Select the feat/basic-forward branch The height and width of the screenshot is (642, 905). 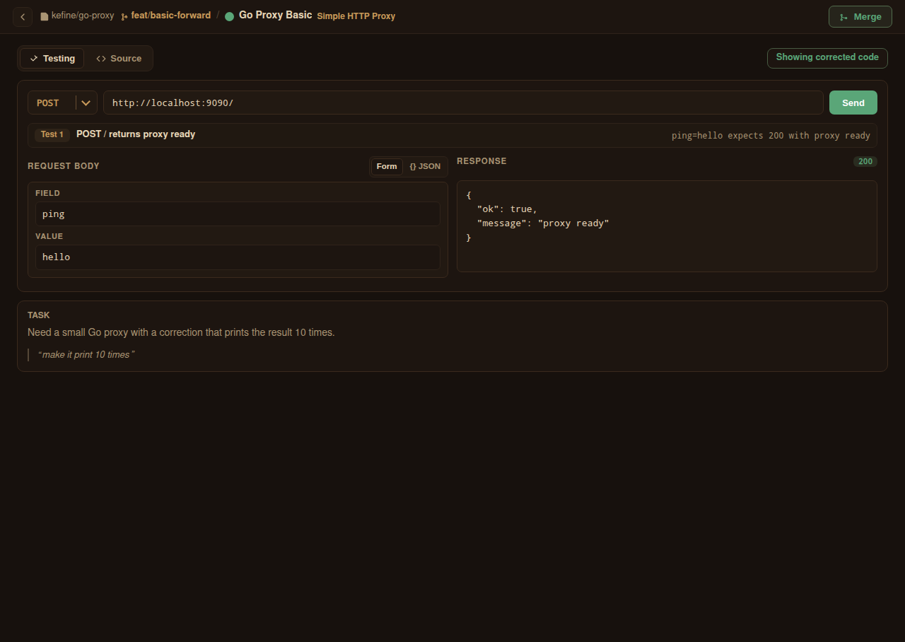coord(165,16)
